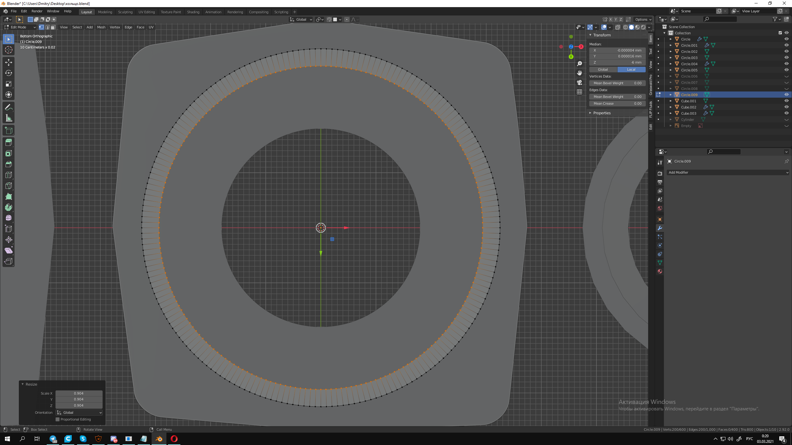Select the Move tool
This screenshot has height=445, width=792.
tap(9, 62)
